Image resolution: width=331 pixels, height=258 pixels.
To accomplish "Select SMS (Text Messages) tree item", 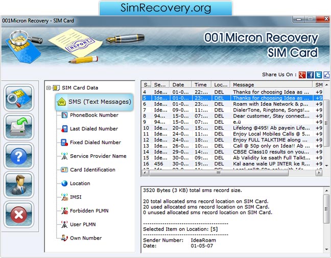I will tap(94, 102).
